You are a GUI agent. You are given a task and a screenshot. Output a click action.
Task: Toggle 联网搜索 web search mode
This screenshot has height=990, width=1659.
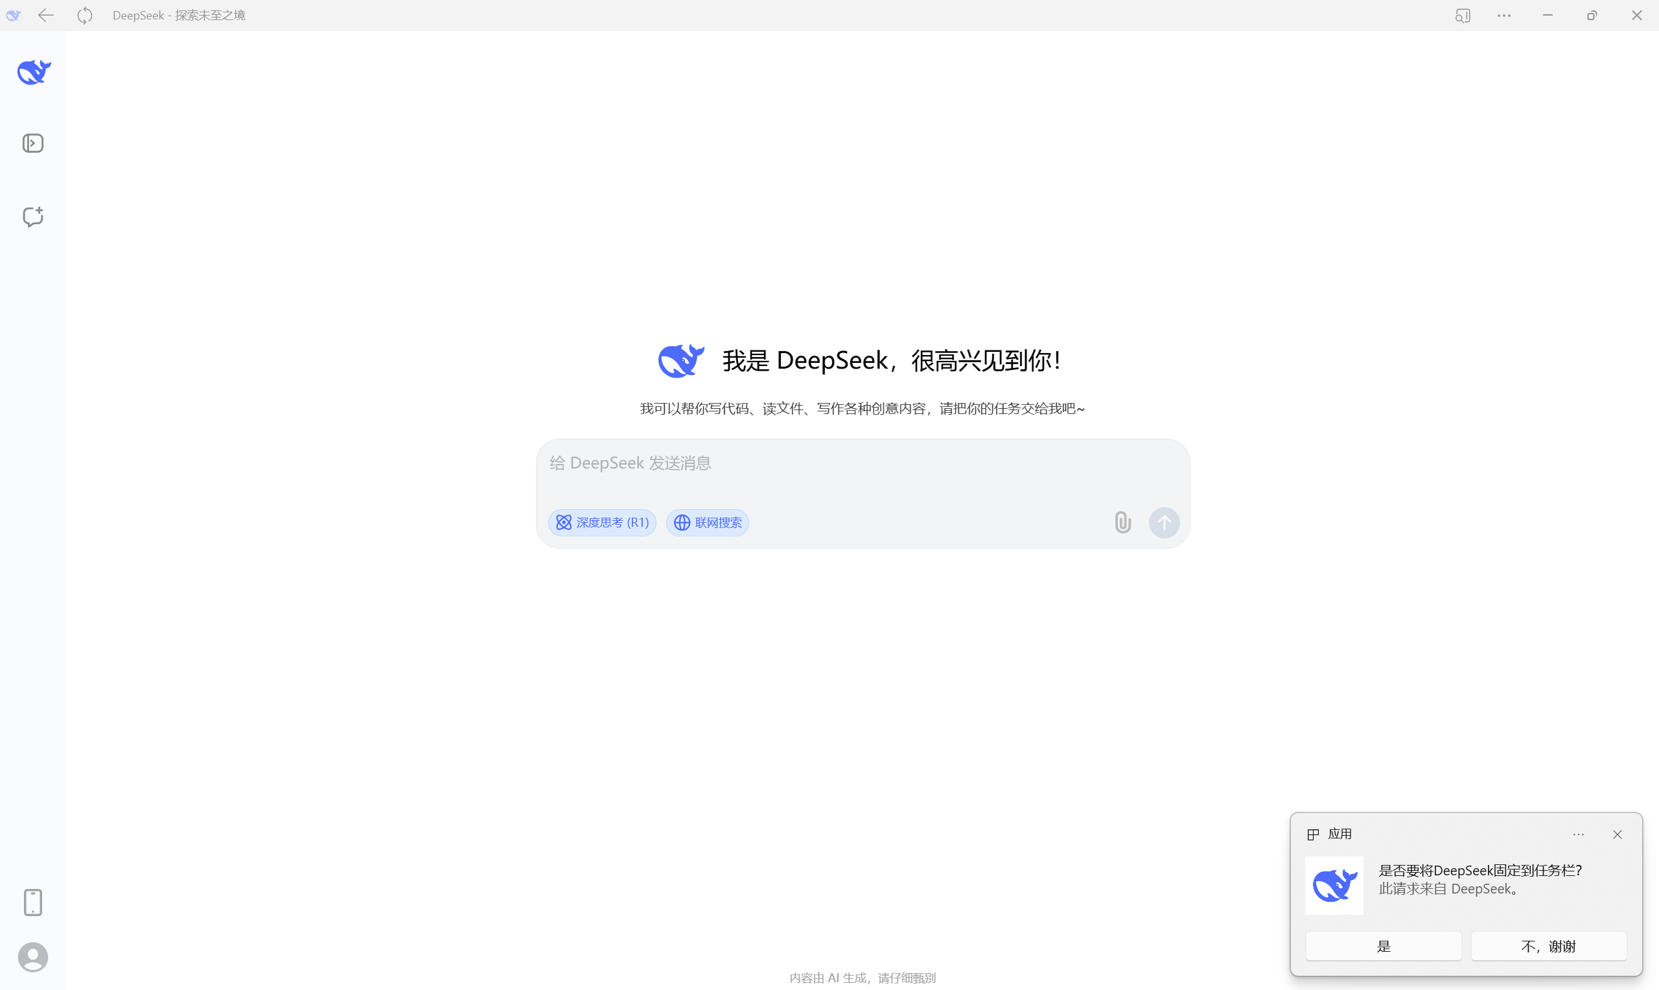click(707, 522)
